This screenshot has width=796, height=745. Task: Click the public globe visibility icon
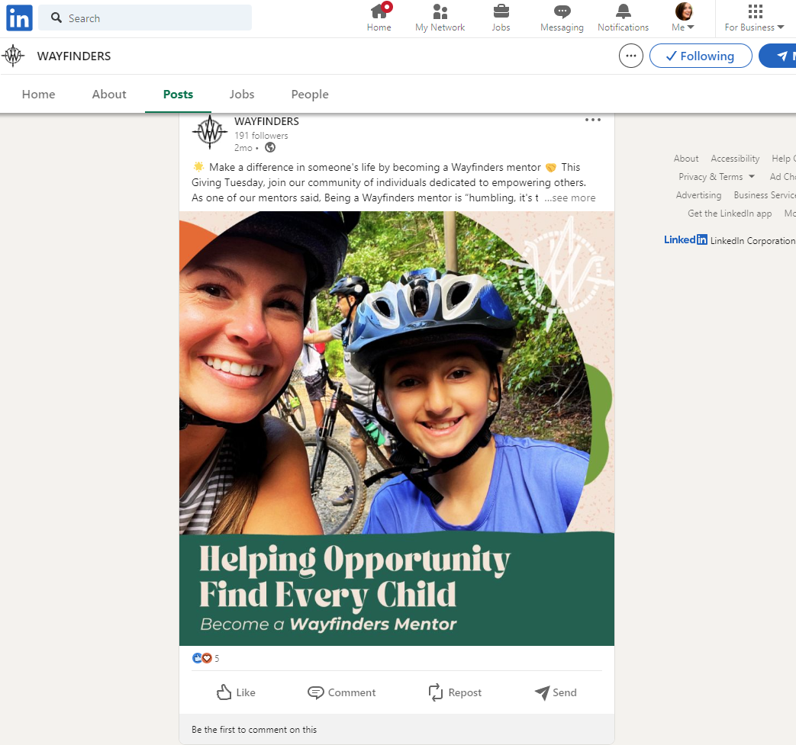pyautogui.click(x=270, y=147)
